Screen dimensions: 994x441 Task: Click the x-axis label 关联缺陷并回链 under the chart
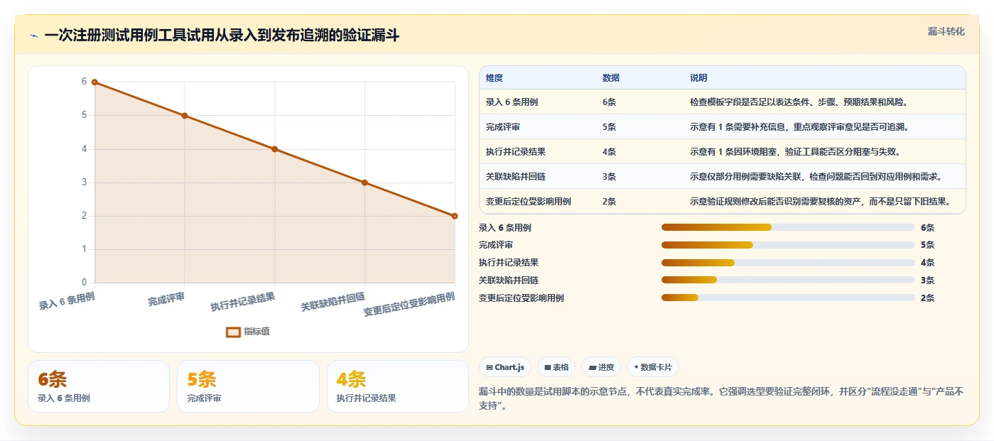[x=333, y=302]
